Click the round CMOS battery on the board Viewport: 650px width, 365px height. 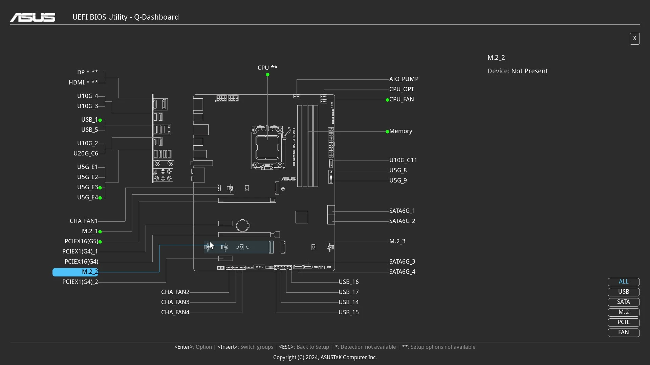tap(243, 225)
